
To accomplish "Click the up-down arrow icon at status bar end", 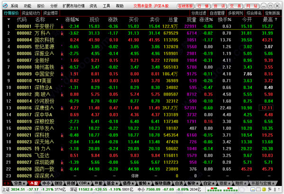I will [x=275, y=189].
